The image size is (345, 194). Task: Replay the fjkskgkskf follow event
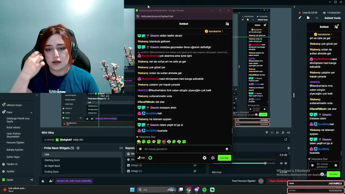pyautogui.click(x=286, y=140)
